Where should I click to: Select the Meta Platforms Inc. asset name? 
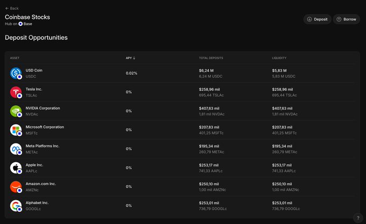43,146
